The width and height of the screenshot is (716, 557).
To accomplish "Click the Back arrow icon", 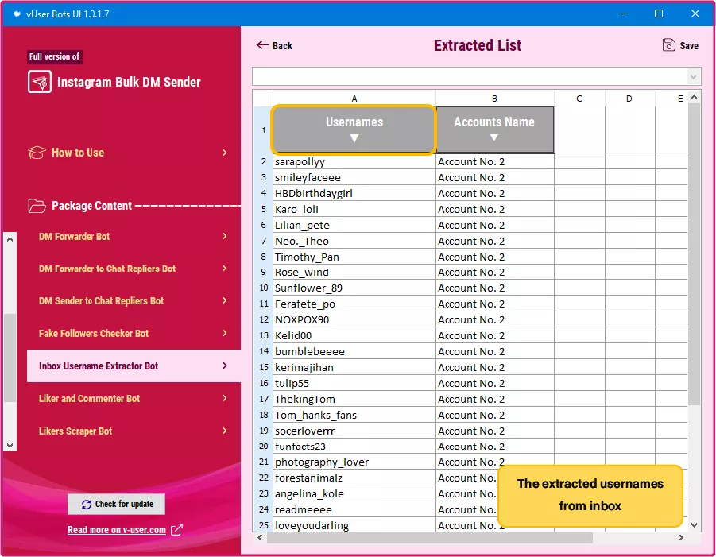I will [x=262, y=44].
